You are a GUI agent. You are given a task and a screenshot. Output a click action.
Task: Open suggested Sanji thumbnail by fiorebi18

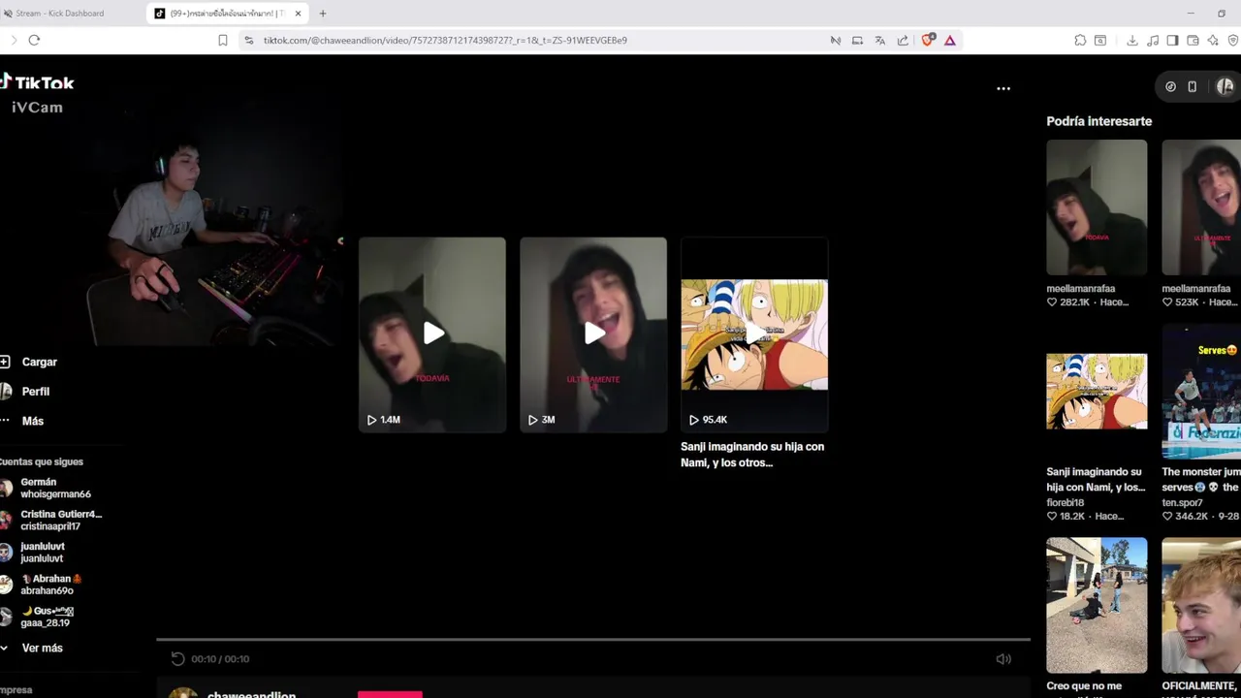click(1097, 392)
